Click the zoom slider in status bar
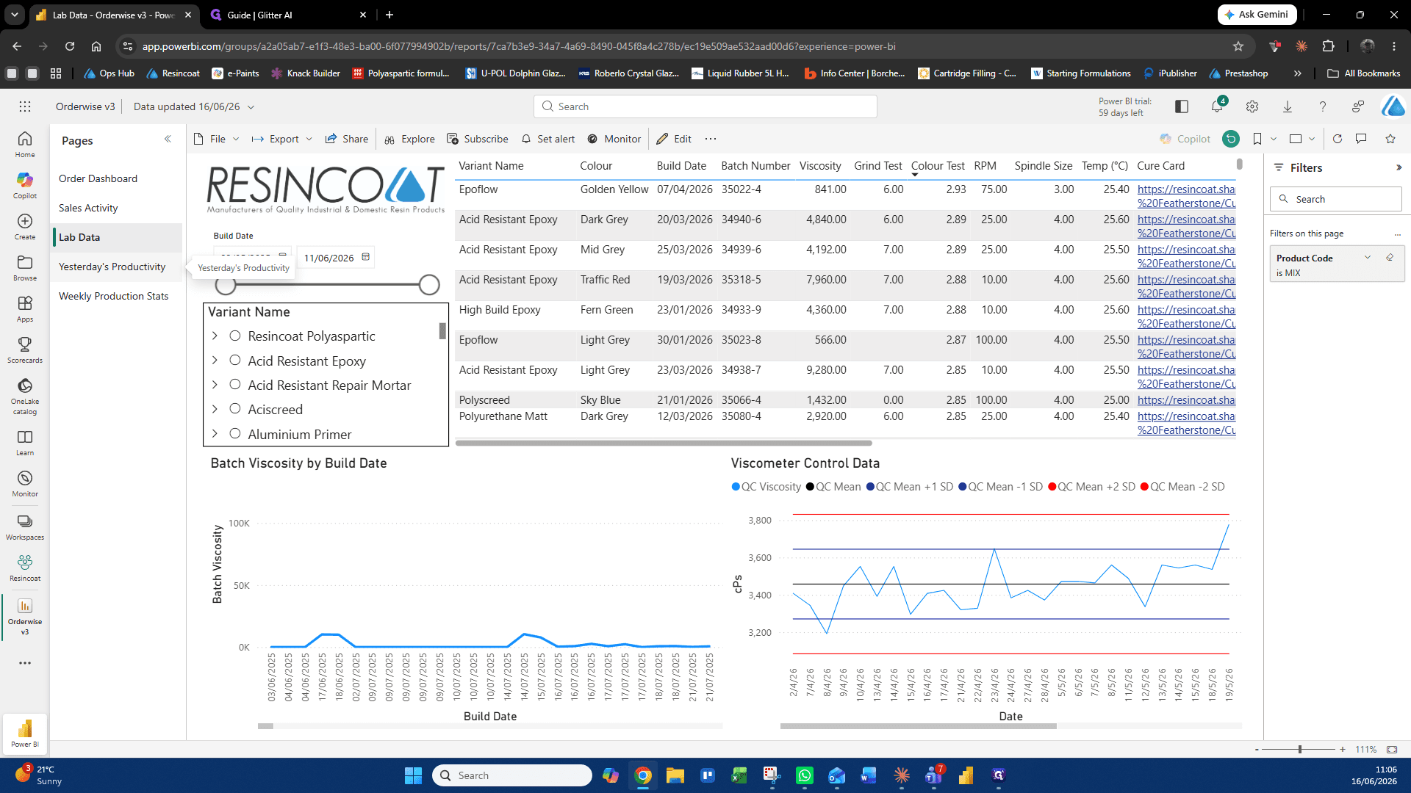1411x793 pixels. point(1299,750)
